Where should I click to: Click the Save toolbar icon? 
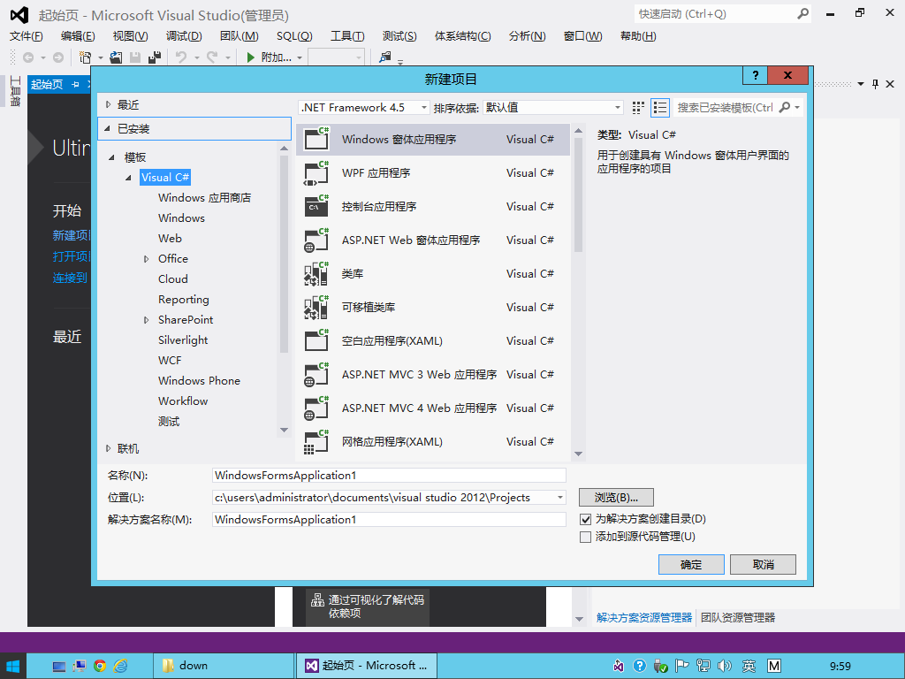tap(135, 57)
